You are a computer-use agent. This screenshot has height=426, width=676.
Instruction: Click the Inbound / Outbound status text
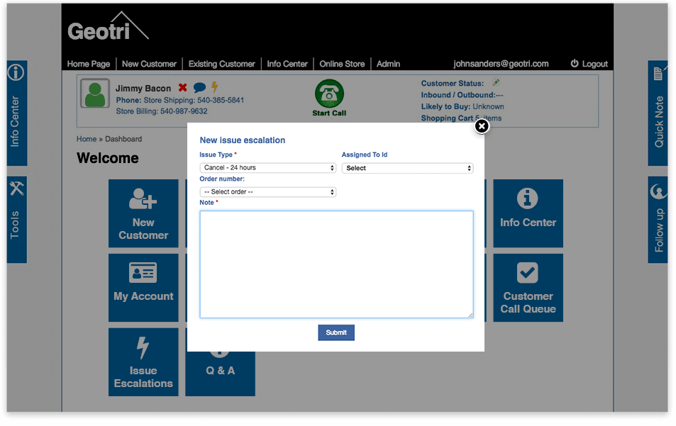pyautogui.click(x=462, y=95)
